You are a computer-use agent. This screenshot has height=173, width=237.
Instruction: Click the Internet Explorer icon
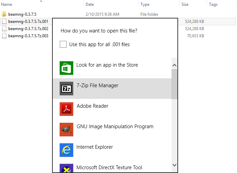[x=66, y=150]
